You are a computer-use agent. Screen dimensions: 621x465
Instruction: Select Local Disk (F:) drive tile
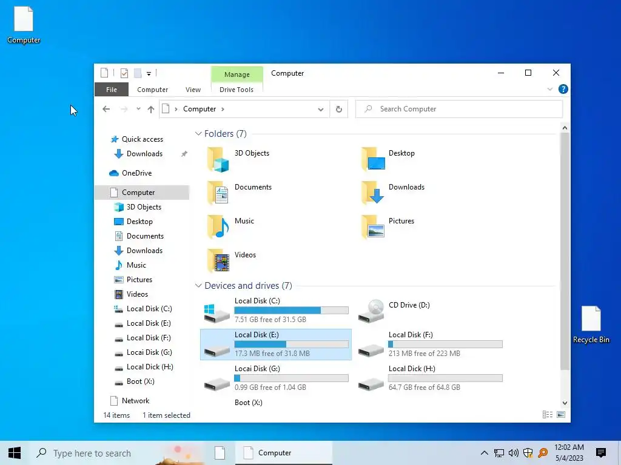tap(430, 345)
